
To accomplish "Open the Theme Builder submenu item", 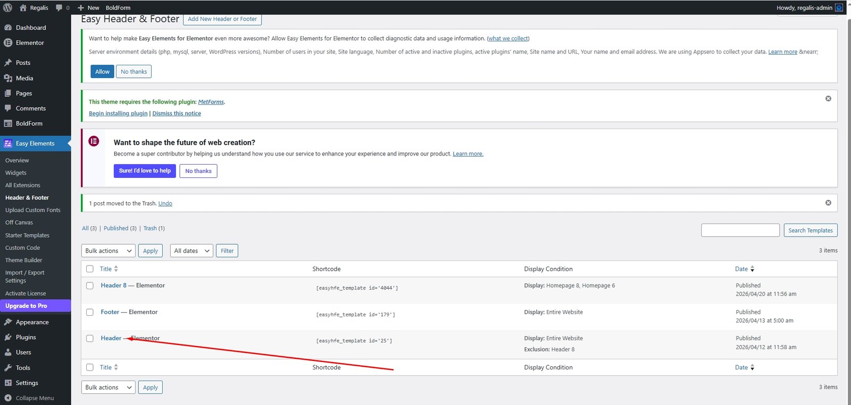I will tap(23, 260).
